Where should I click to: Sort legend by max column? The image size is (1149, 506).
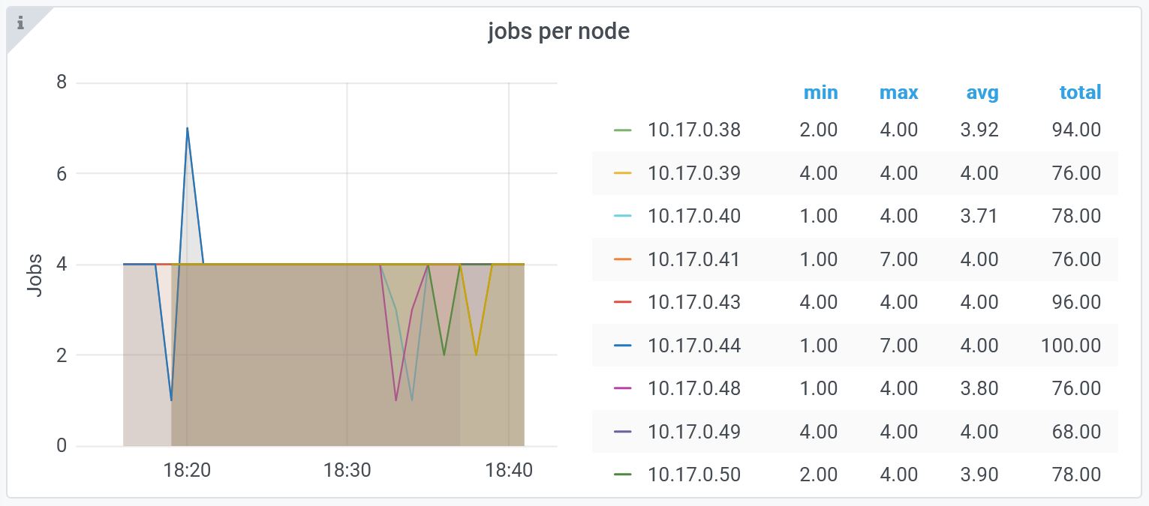898,92
